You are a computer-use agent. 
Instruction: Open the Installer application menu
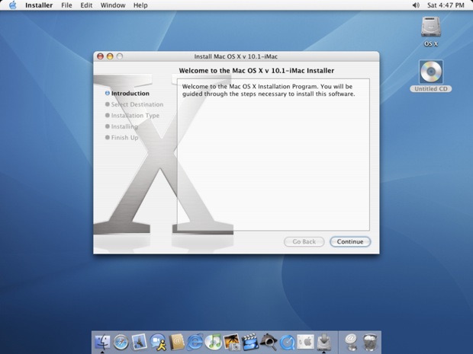coord(39,5)
